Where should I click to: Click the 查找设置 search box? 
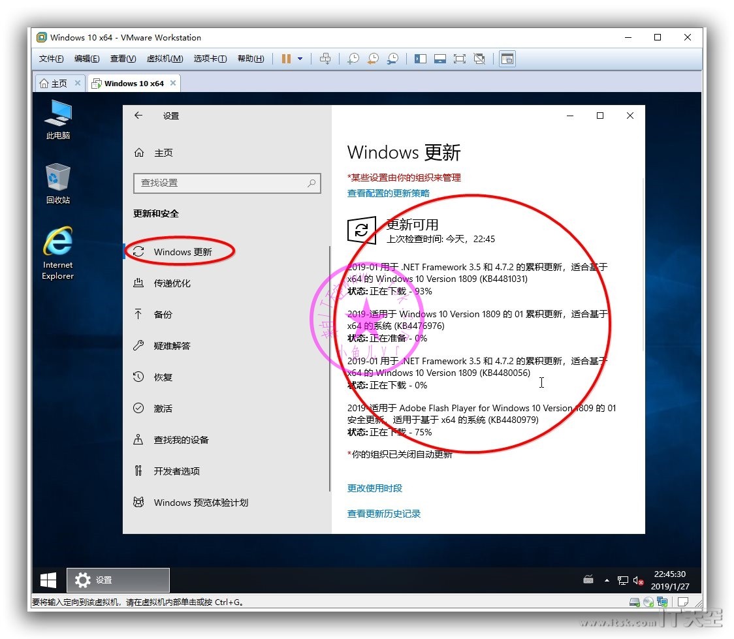coord(227,183)
